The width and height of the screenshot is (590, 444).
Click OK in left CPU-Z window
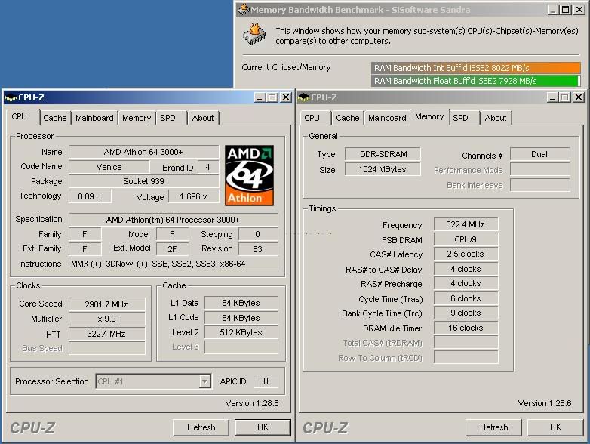tap(263, 427)
